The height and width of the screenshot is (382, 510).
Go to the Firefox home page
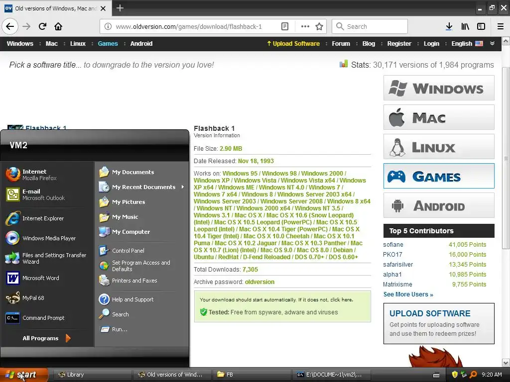[58, 26]
